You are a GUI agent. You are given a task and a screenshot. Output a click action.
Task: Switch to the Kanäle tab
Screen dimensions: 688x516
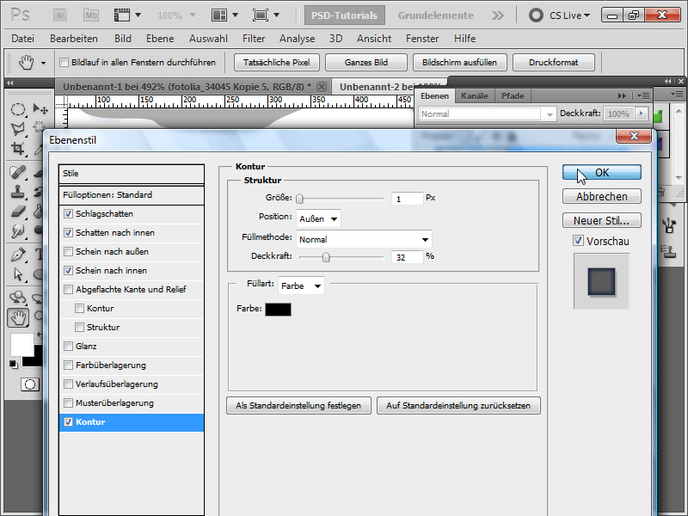click(x=475, y=96)
